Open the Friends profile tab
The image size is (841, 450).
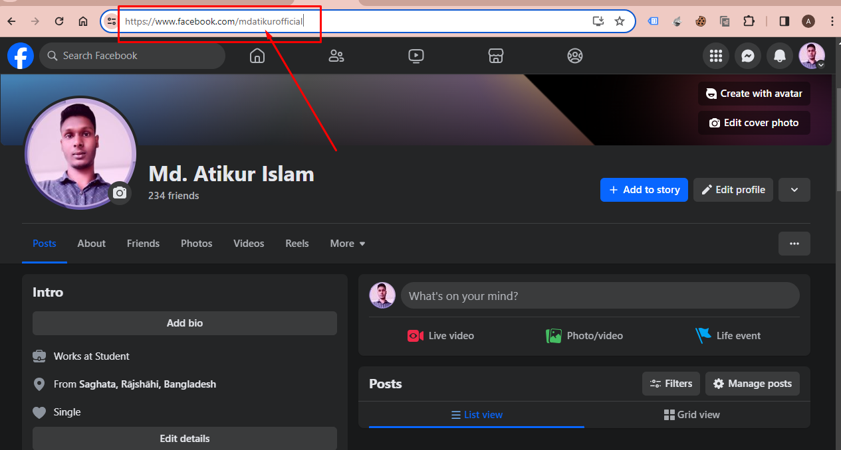click(x=143, y=244)
